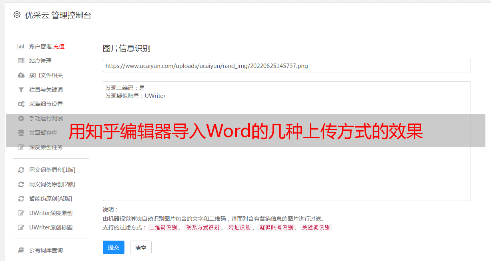
Task: Open 采集细节设置 in sidebar
Action: pyautogui.click(x=46, y=104)
